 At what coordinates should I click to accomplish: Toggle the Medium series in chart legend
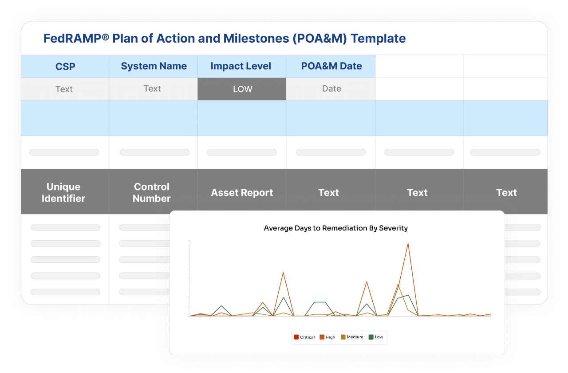352,337
